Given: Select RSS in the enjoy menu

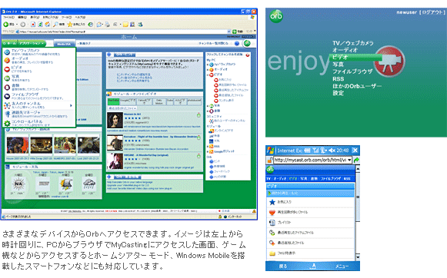Looking at the screenshot, I should [x=338, y=79].
